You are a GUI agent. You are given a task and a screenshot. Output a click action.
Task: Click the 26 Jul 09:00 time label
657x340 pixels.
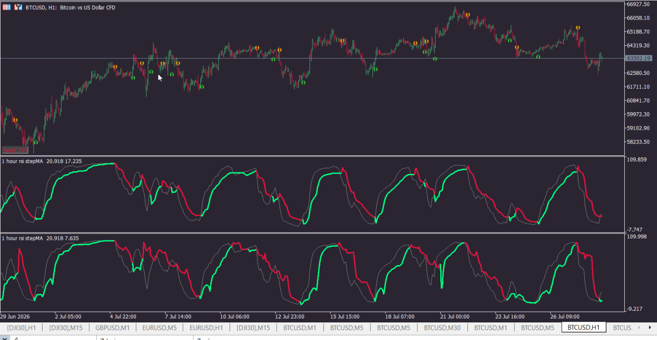565,316
